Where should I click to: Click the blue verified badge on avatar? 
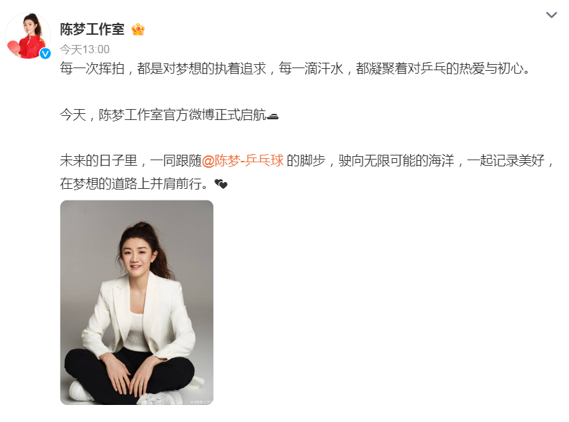(x=45, y=53)
